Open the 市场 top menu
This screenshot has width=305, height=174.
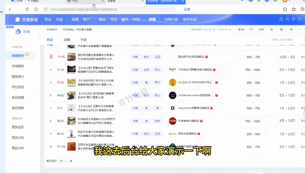coord(152,19)
